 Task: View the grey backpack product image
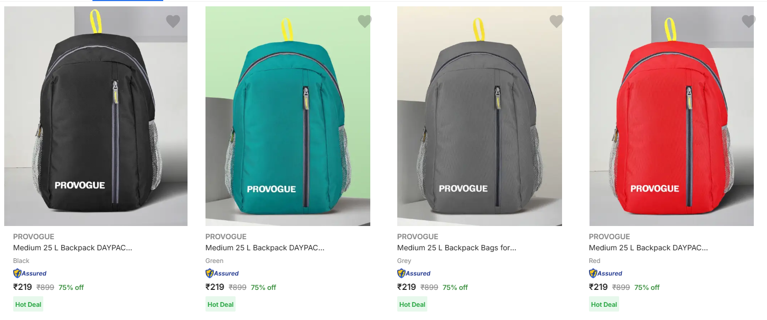pos(479,116)
